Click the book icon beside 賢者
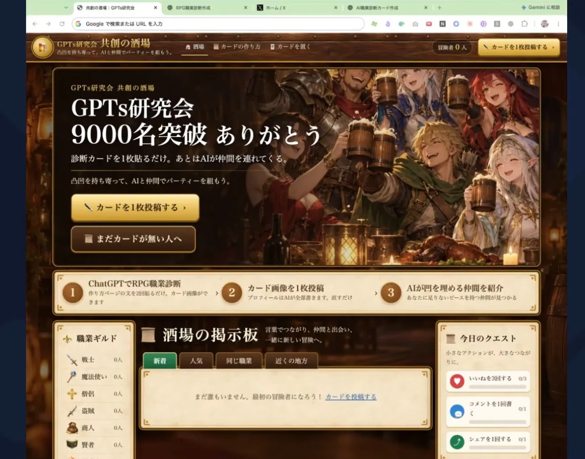 point(72,444)
